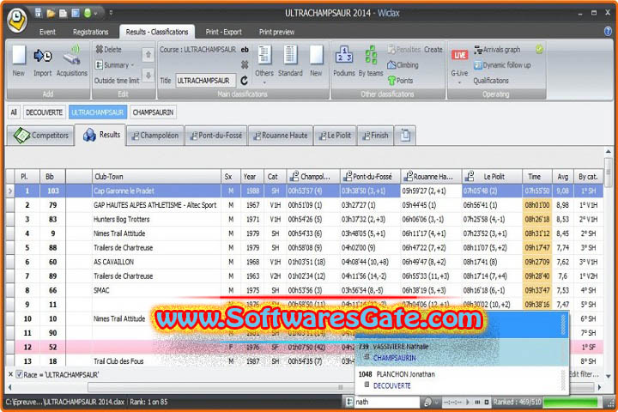Open Acquisitions reader tool
Viewport: 618px width, 412px height.
click(x=72, y=61)
